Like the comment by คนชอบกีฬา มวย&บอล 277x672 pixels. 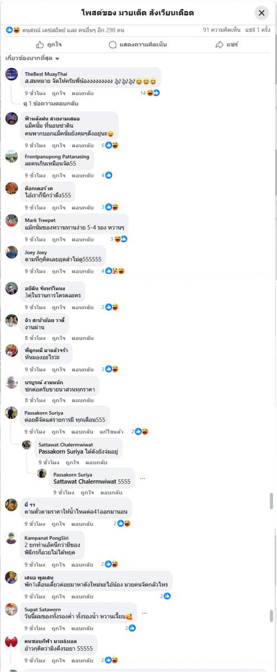click(59, 660)
